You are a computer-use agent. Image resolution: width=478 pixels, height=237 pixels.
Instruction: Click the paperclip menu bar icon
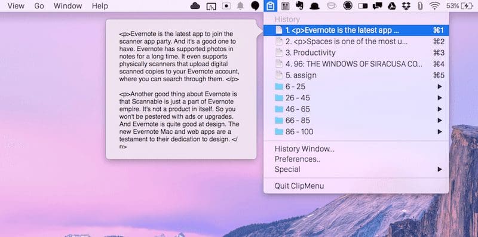click(420, 6)
